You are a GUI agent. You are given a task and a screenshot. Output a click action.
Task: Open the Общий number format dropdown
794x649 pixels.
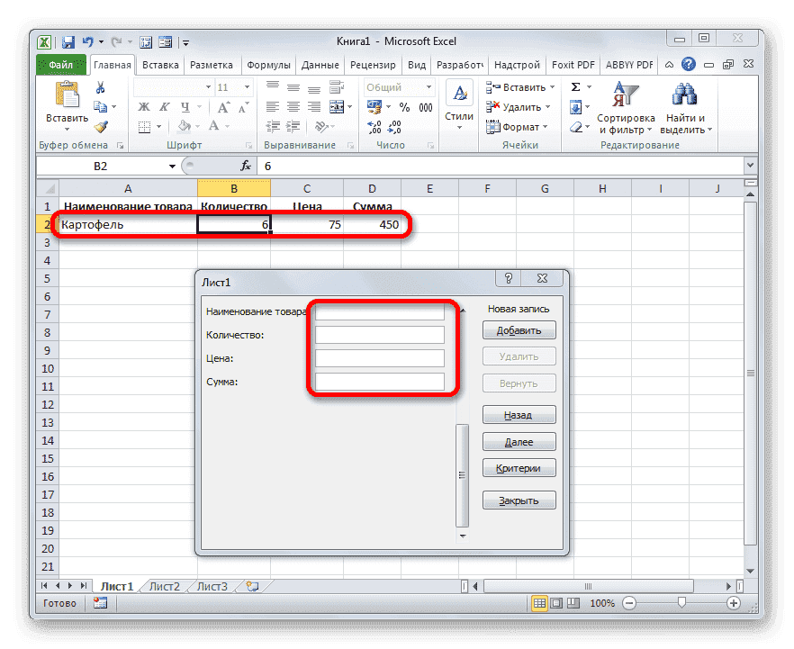click(x=429, y=86)
